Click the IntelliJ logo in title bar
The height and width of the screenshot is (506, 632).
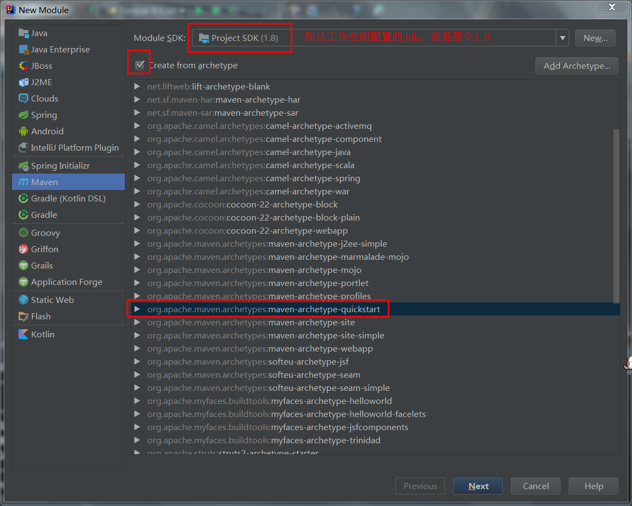(10, 10)
